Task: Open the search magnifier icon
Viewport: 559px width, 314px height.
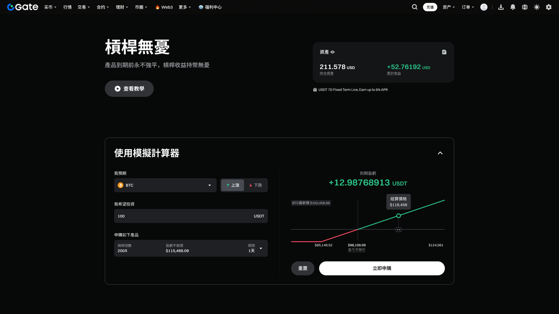Action: coord(414,7)
